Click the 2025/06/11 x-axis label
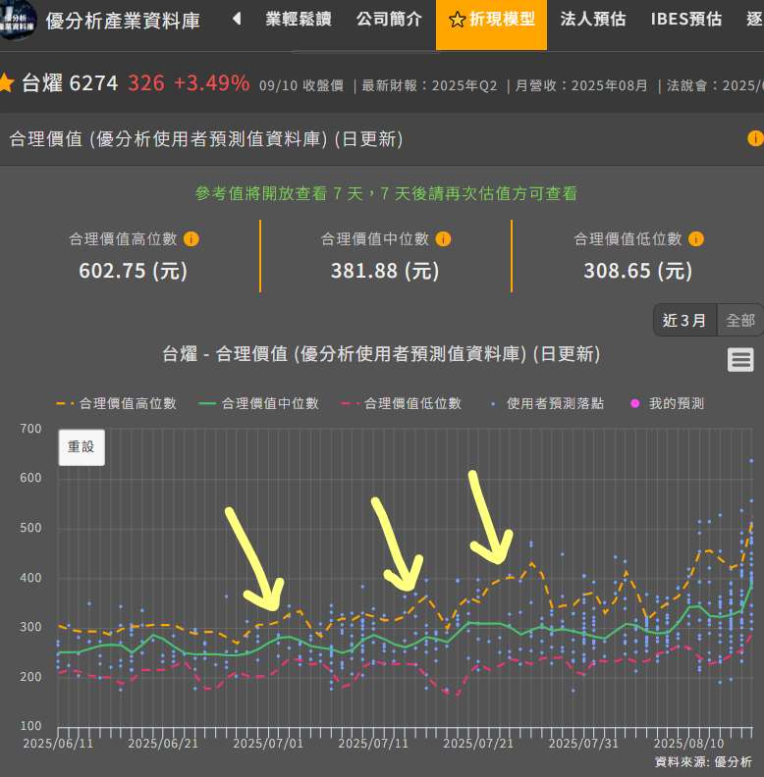Screen dimensions: 764x777 pyautogui.click(x=58, y=744)
